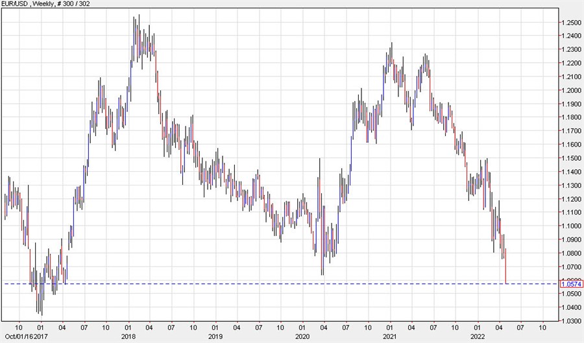584x343 pixels.
Task: Click the blue dashed horizontal price line
Action: [280, 284]
